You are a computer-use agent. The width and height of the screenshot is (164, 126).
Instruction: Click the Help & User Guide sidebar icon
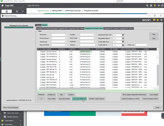pos(5,113)
